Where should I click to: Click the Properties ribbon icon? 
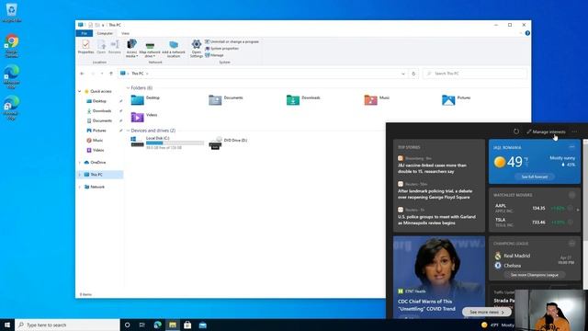(85, 47)
